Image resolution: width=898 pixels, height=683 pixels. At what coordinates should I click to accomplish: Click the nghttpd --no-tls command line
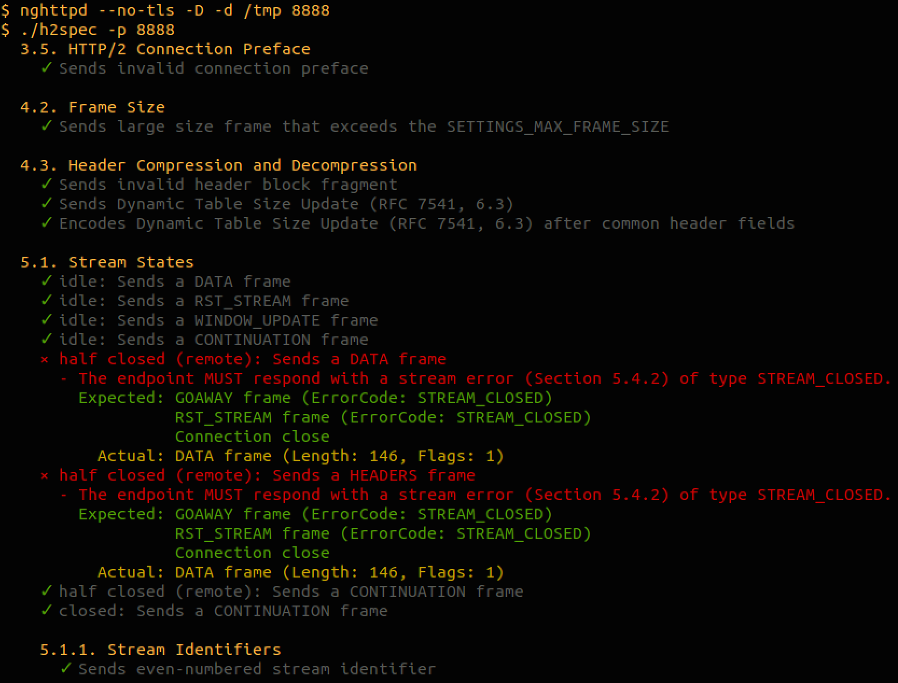[165, 10]
